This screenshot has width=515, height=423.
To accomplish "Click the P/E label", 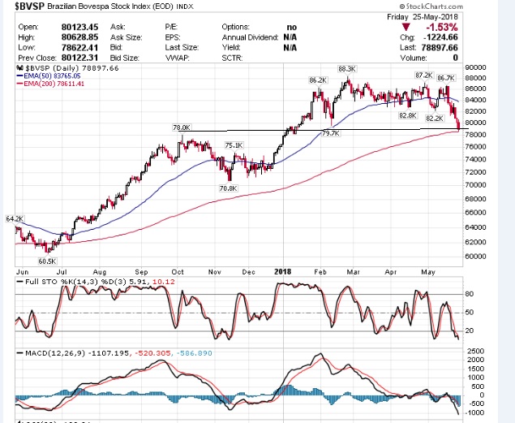I will 171,27.
